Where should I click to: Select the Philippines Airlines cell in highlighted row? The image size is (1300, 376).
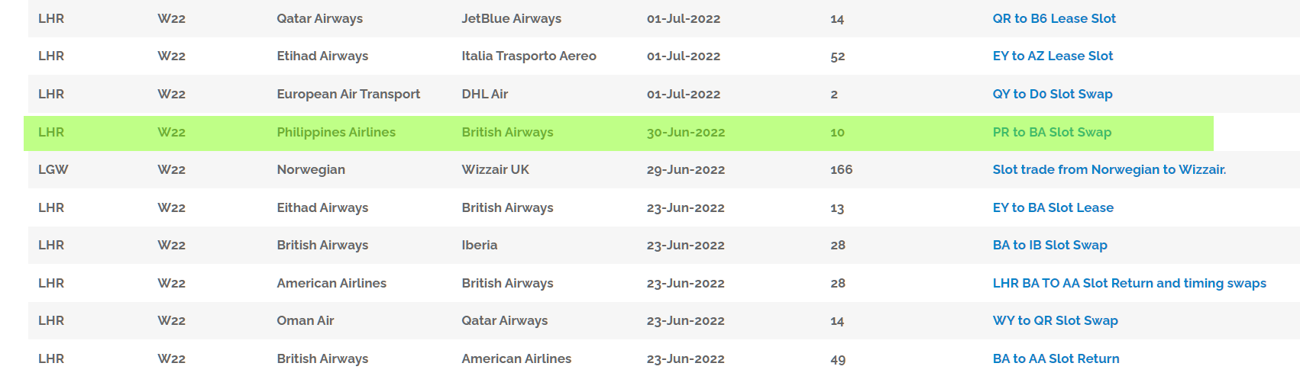(x=335, y=132)
